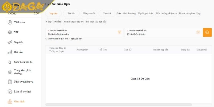The image size is (214, 107).
Task: Click the start date field 2024-11-28
Action: click(x=80, y=34)
